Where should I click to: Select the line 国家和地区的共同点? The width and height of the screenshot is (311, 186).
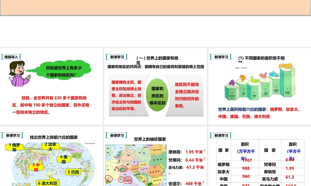point(156,67)
